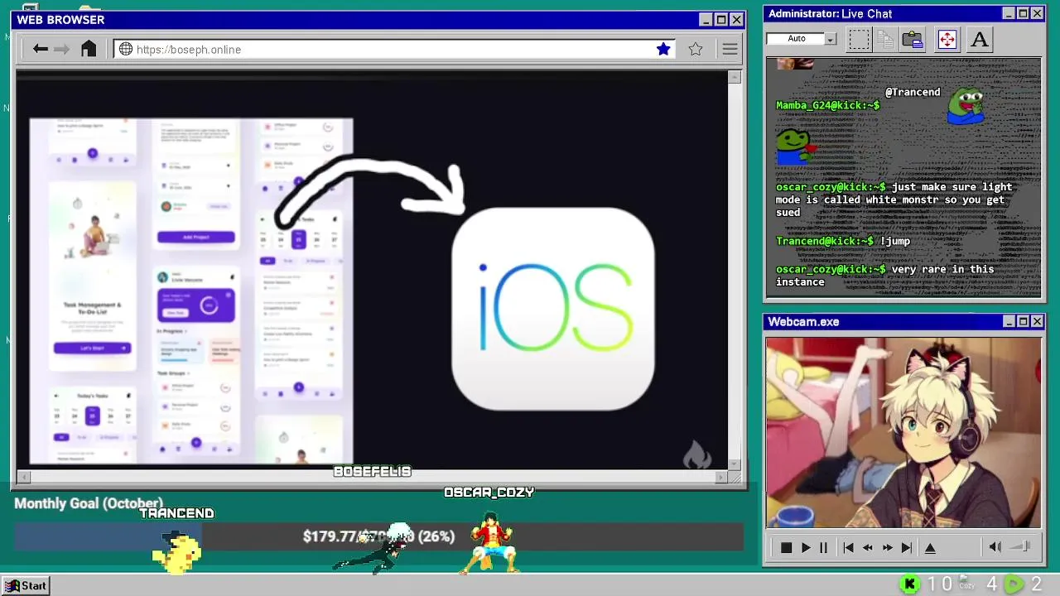1060x596 pixels.
Task: Focus the boseph.online address bar
Action: [x=394, y=50]
